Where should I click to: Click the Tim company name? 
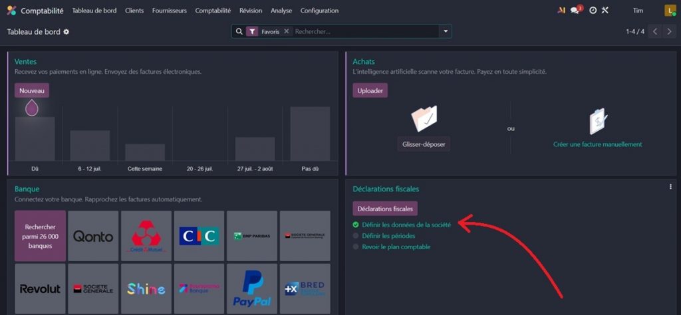(638, 11)
